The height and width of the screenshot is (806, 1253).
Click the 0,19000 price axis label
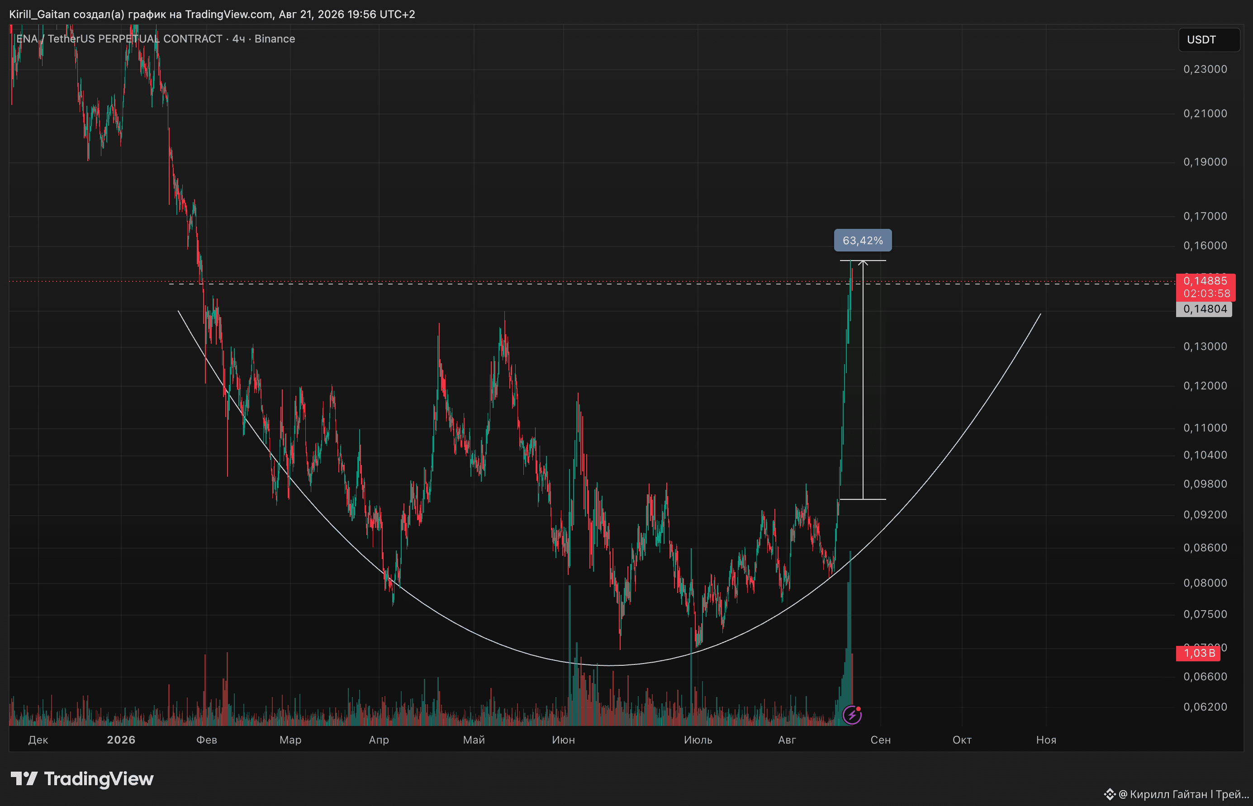click(1206, 162)
